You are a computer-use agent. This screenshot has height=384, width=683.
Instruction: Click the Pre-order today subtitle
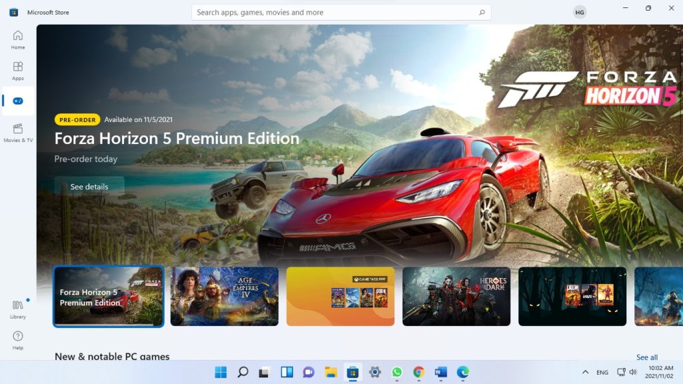(x=86, y=159)
